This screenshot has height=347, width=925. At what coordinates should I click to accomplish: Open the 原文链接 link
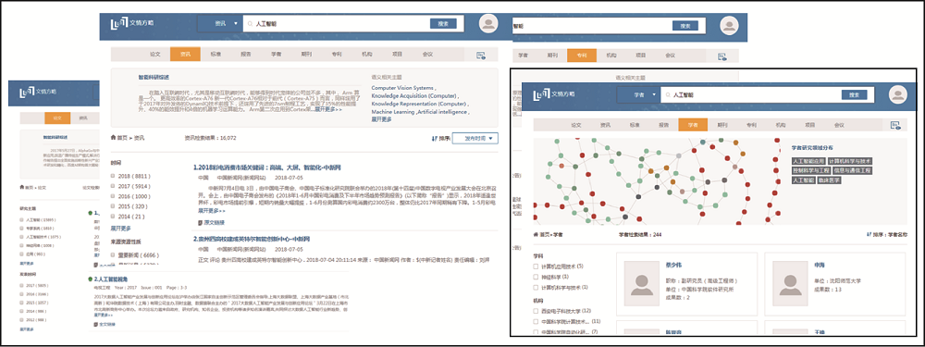pos(215,222)
